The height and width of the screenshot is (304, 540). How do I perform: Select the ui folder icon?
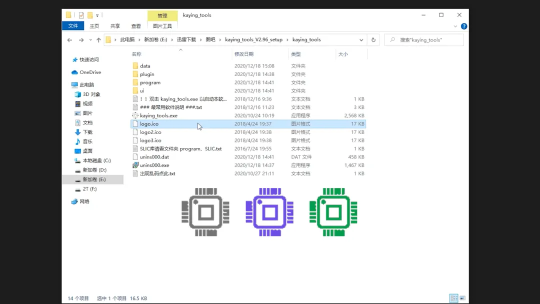(x=135, y=90)
